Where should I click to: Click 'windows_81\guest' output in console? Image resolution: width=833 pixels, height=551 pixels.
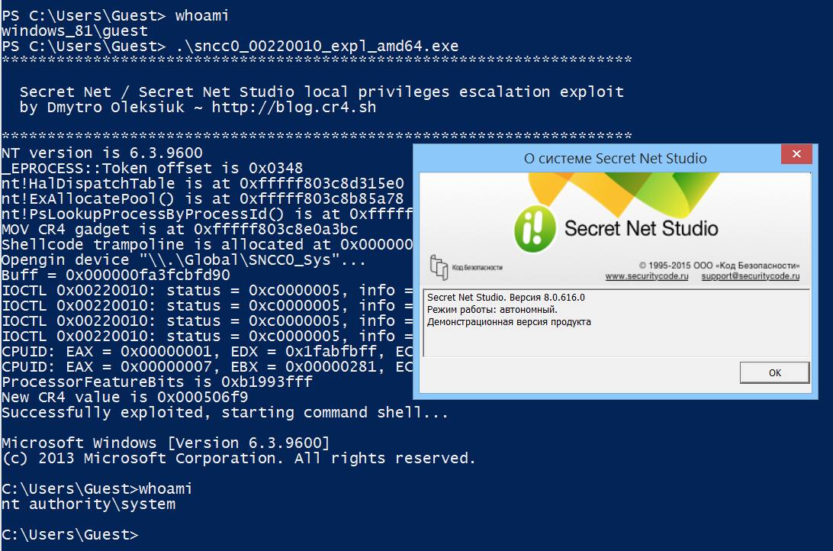75,31
